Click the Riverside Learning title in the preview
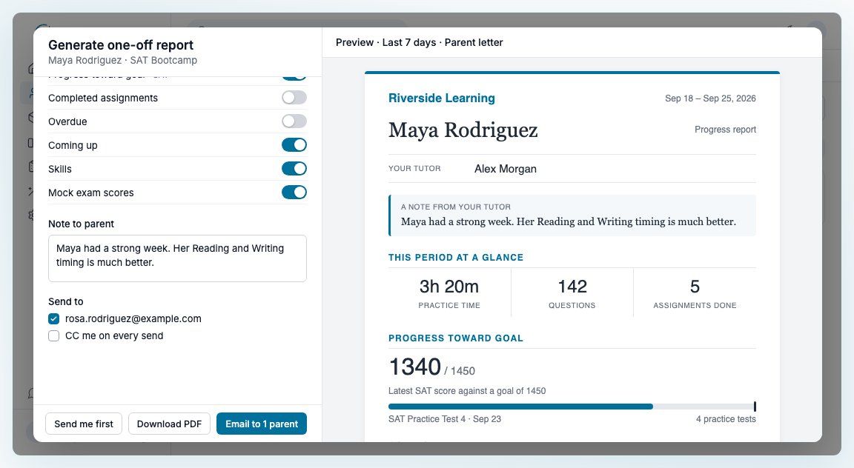Viewport: 854px width, 468px height. click(x=442, y=98)
